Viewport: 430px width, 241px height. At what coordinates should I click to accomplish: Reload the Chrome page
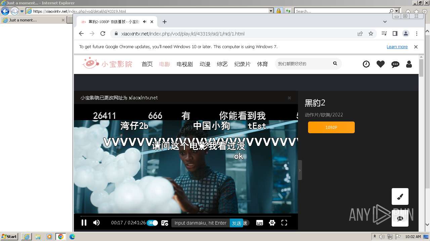click(x=103, y=33)
